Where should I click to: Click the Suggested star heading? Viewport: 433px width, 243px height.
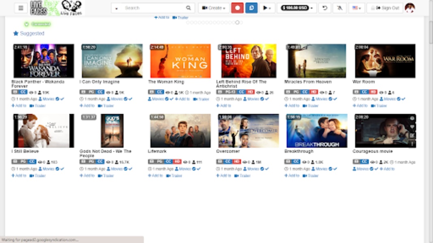[29, 33]
